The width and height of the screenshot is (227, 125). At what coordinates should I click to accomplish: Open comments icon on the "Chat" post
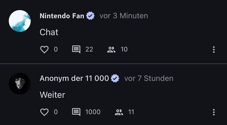(76, 50)
